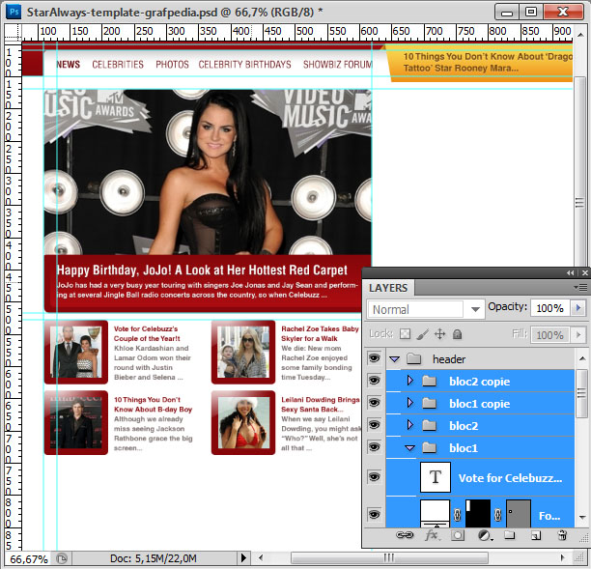Hide the bloc2 copie group

[374, 381]
